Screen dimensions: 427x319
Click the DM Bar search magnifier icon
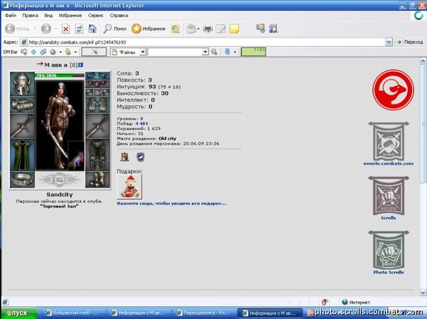(x=214, y=52)
